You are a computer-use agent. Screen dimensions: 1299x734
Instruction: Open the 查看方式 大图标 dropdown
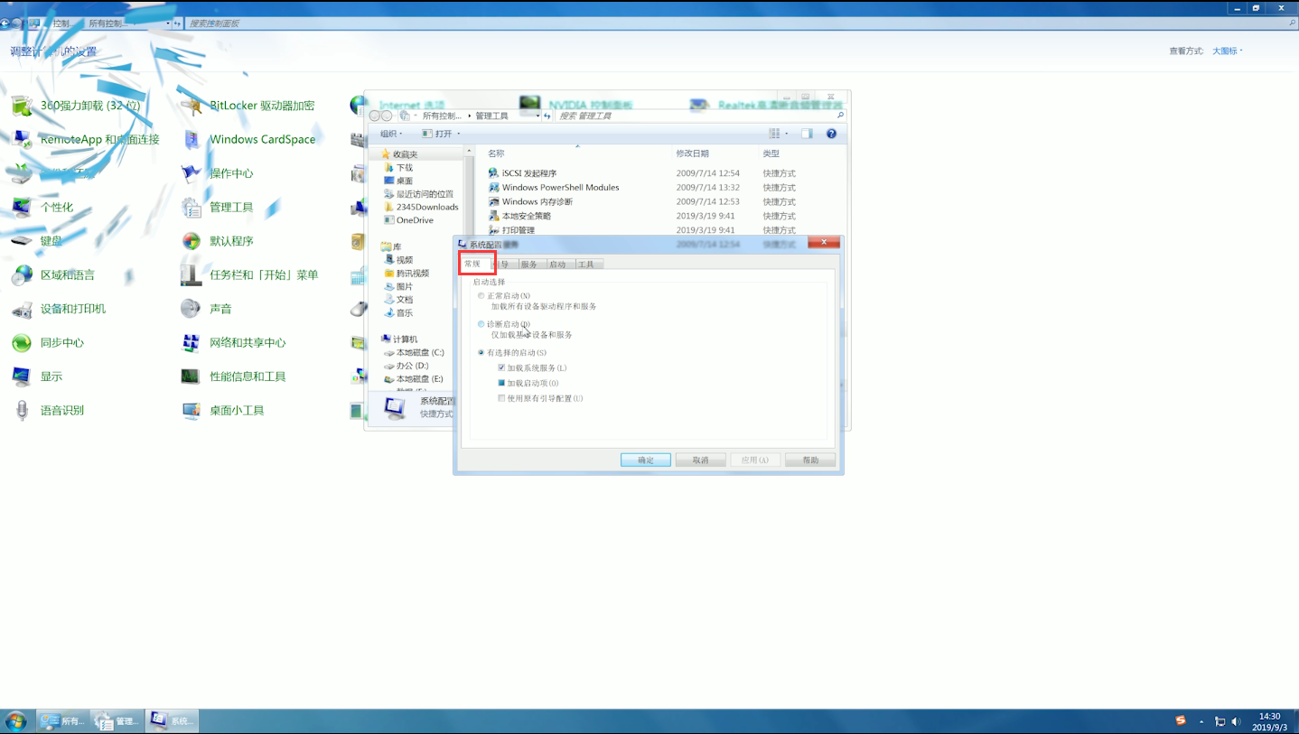[1228, 51]
